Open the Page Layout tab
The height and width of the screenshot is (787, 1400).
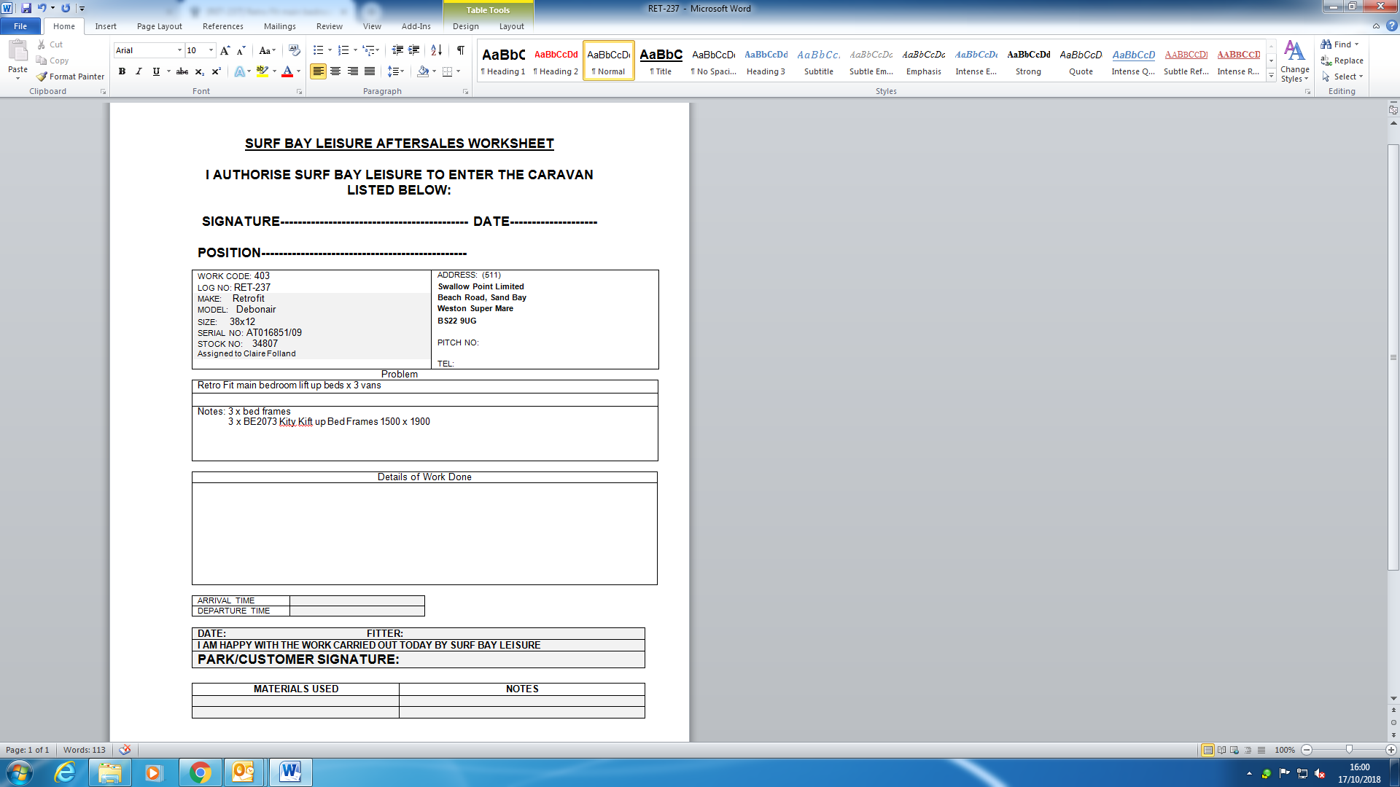[x=159, y=26]
